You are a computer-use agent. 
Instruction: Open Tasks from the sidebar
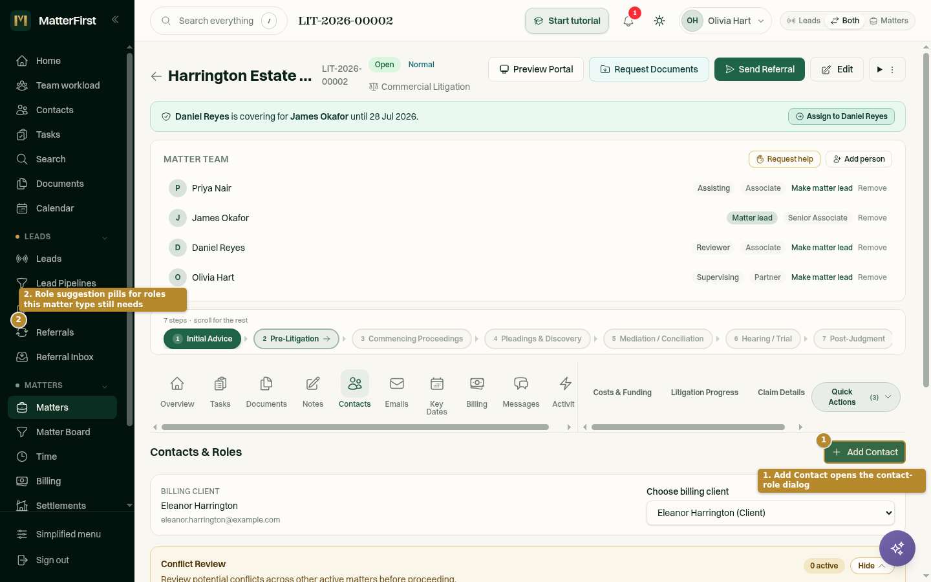pyautogui.click(x=62, y=135)
